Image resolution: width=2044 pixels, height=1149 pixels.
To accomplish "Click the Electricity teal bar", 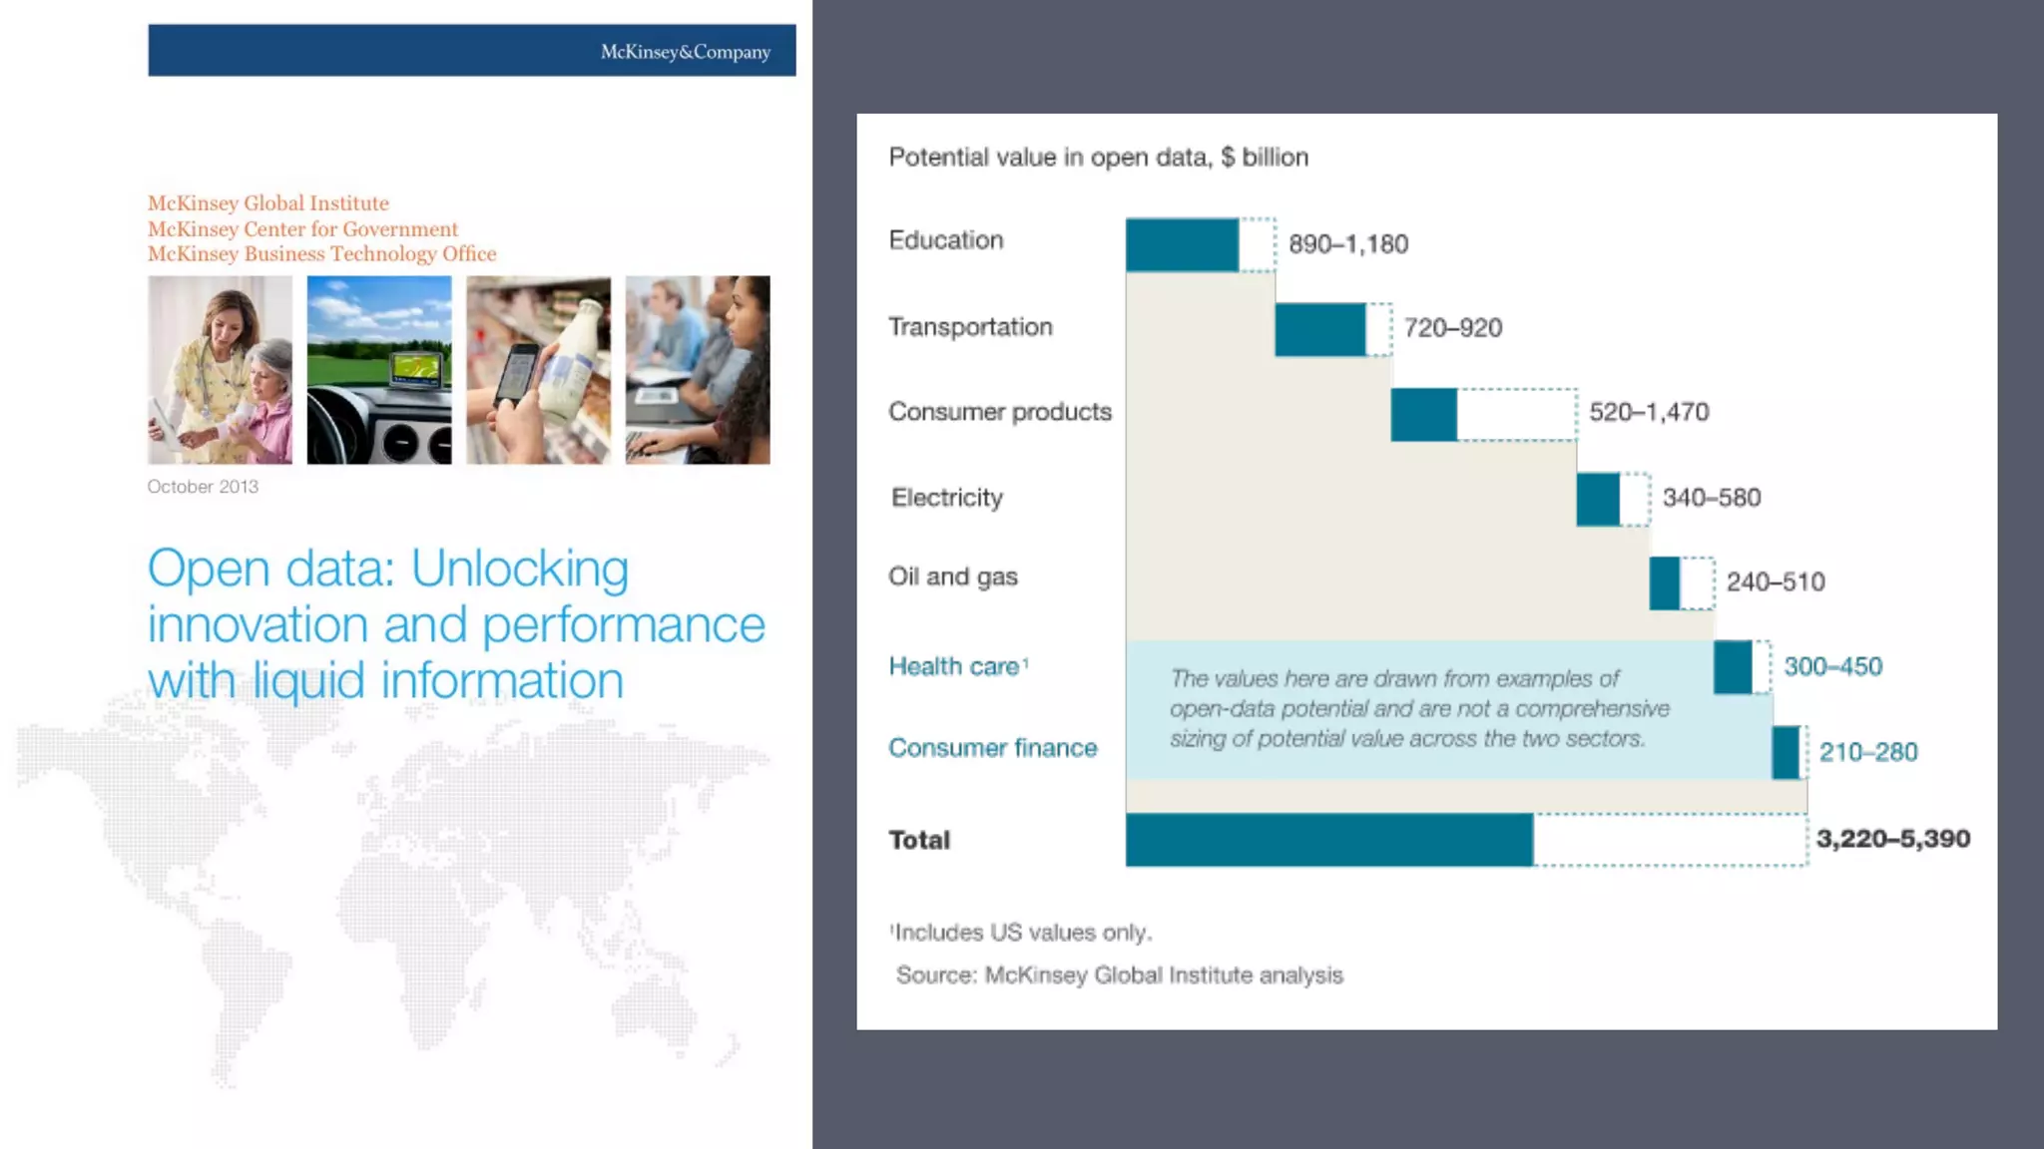I will (x=1598, y=500).
